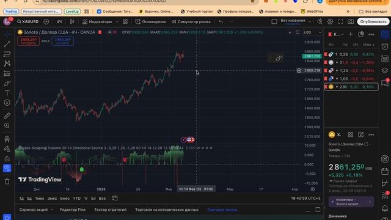This screenshot has height=220, width=391.
Task: Open the Редактор Pine tab
Action: (73, 210)
